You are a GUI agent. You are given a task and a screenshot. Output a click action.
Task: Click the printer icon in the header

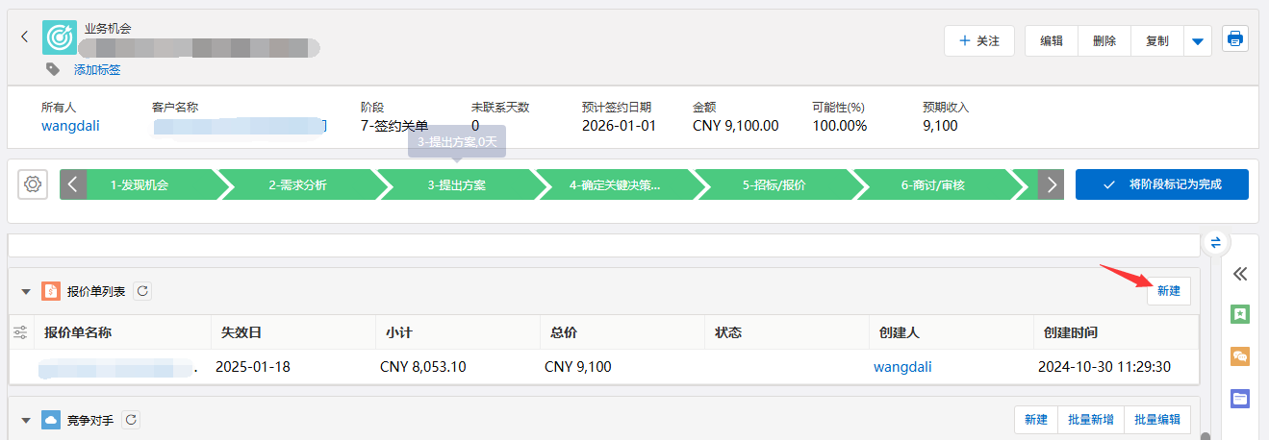tap(1235, 39)
